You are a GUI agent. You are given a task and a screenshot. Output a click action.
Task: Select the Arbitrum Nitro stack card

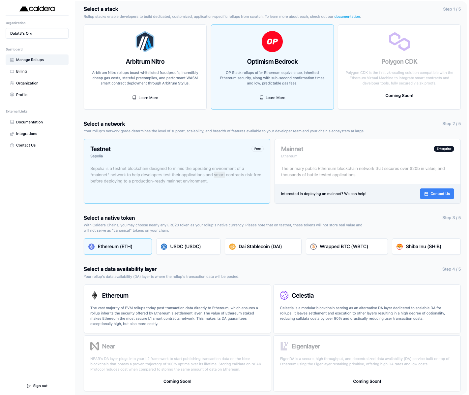pyautogui.click(x=145, y=67)
